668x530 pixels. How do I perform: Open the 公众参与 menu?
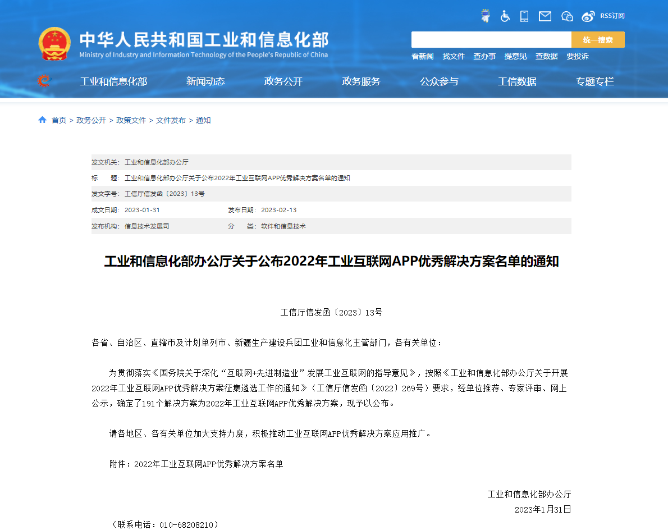(439, 81)
